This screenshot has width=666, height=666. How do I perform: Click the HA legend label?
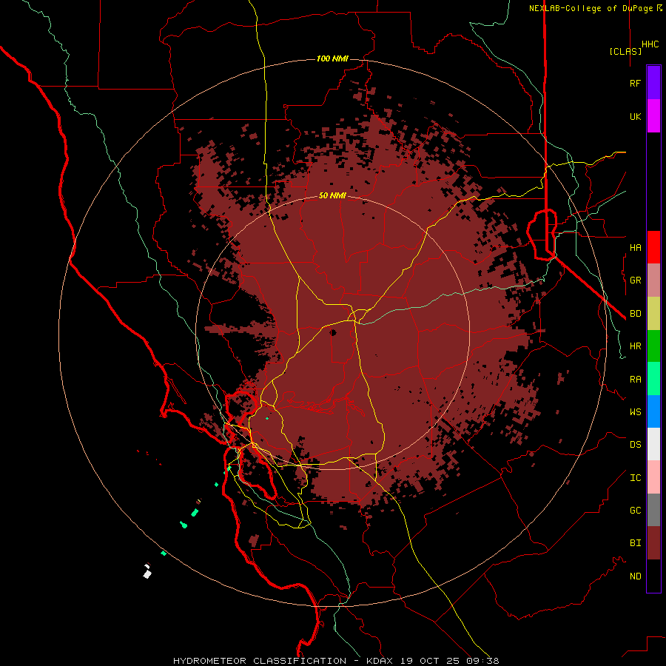click(x=635, y=247)
